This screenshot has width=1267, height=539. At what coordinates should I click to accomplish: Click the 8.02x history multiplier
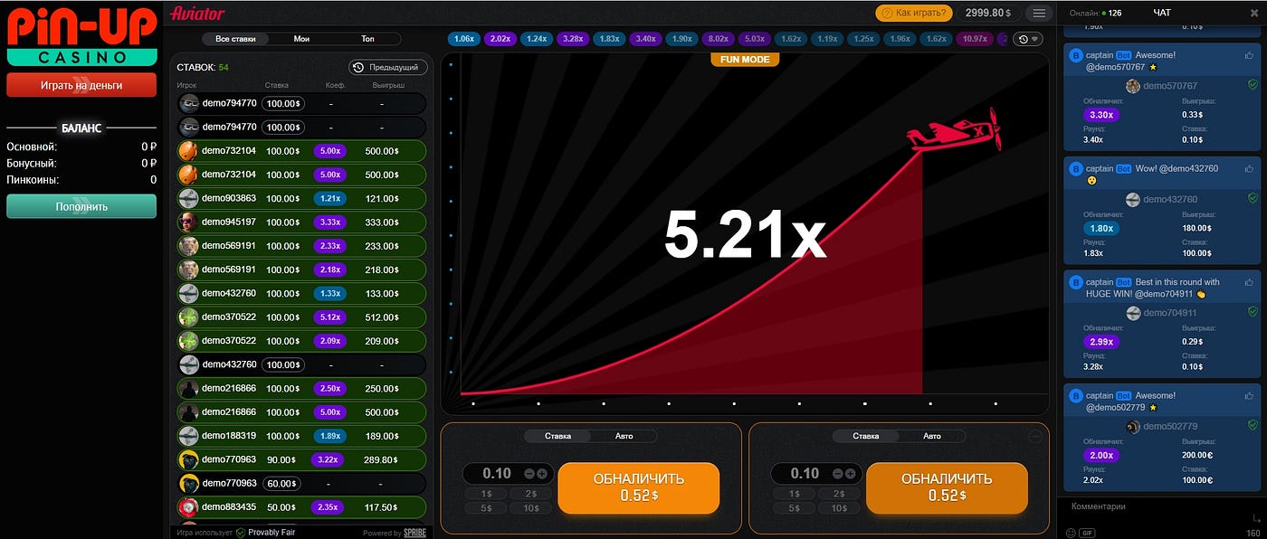(x=719, y=39)
